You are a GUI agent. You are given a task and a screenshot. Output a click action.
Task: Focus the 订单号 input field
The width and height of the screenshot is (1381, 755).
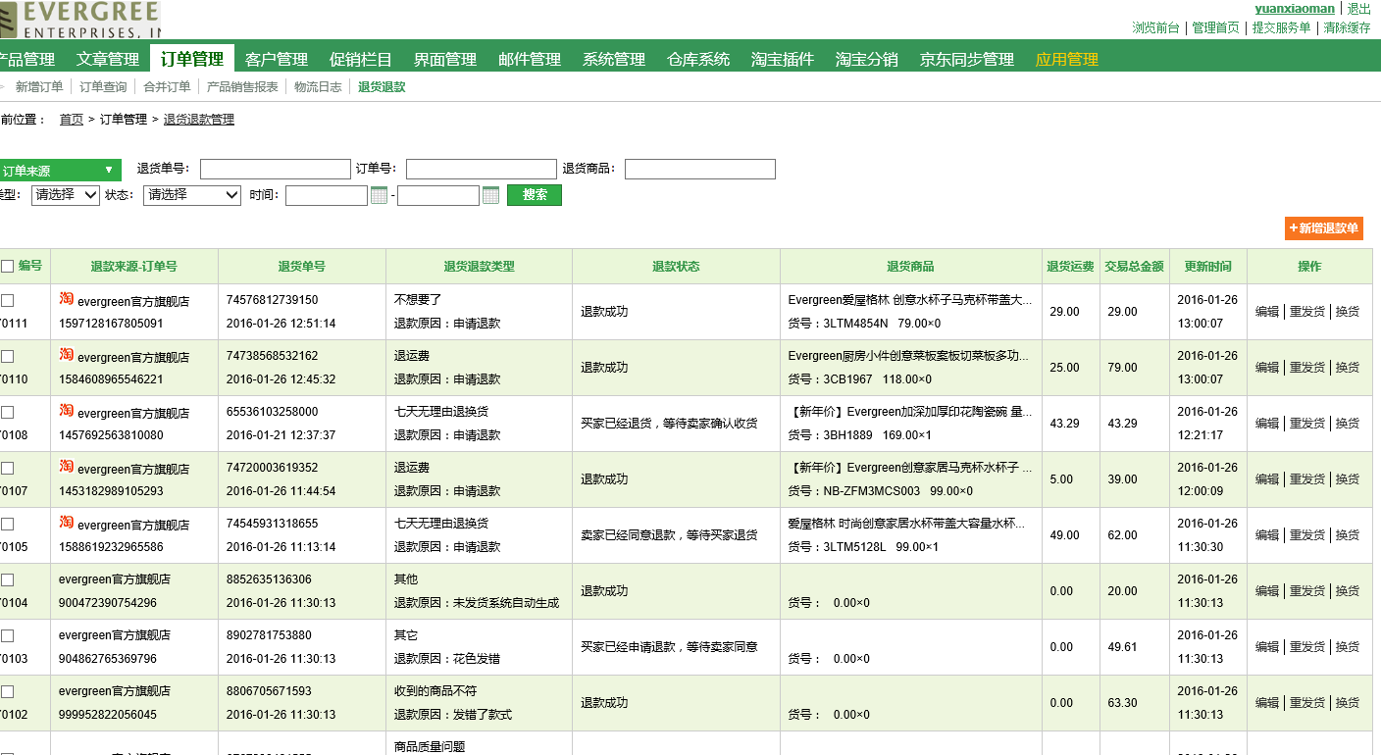tap(482, 170)
